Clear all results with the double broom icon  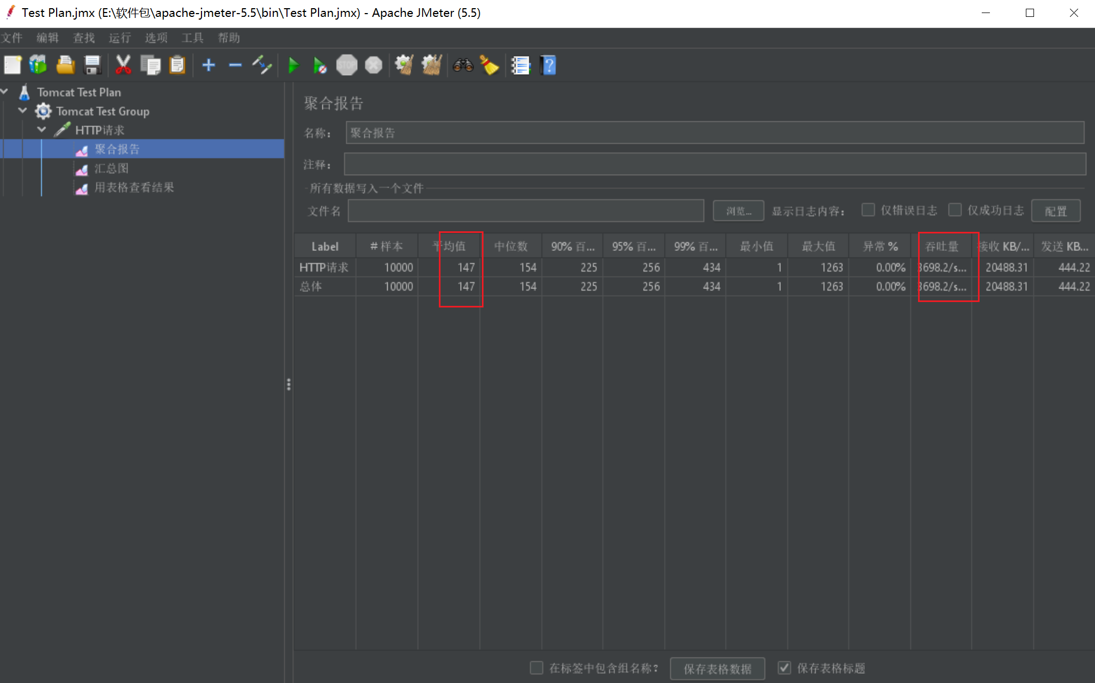point(432,65)
